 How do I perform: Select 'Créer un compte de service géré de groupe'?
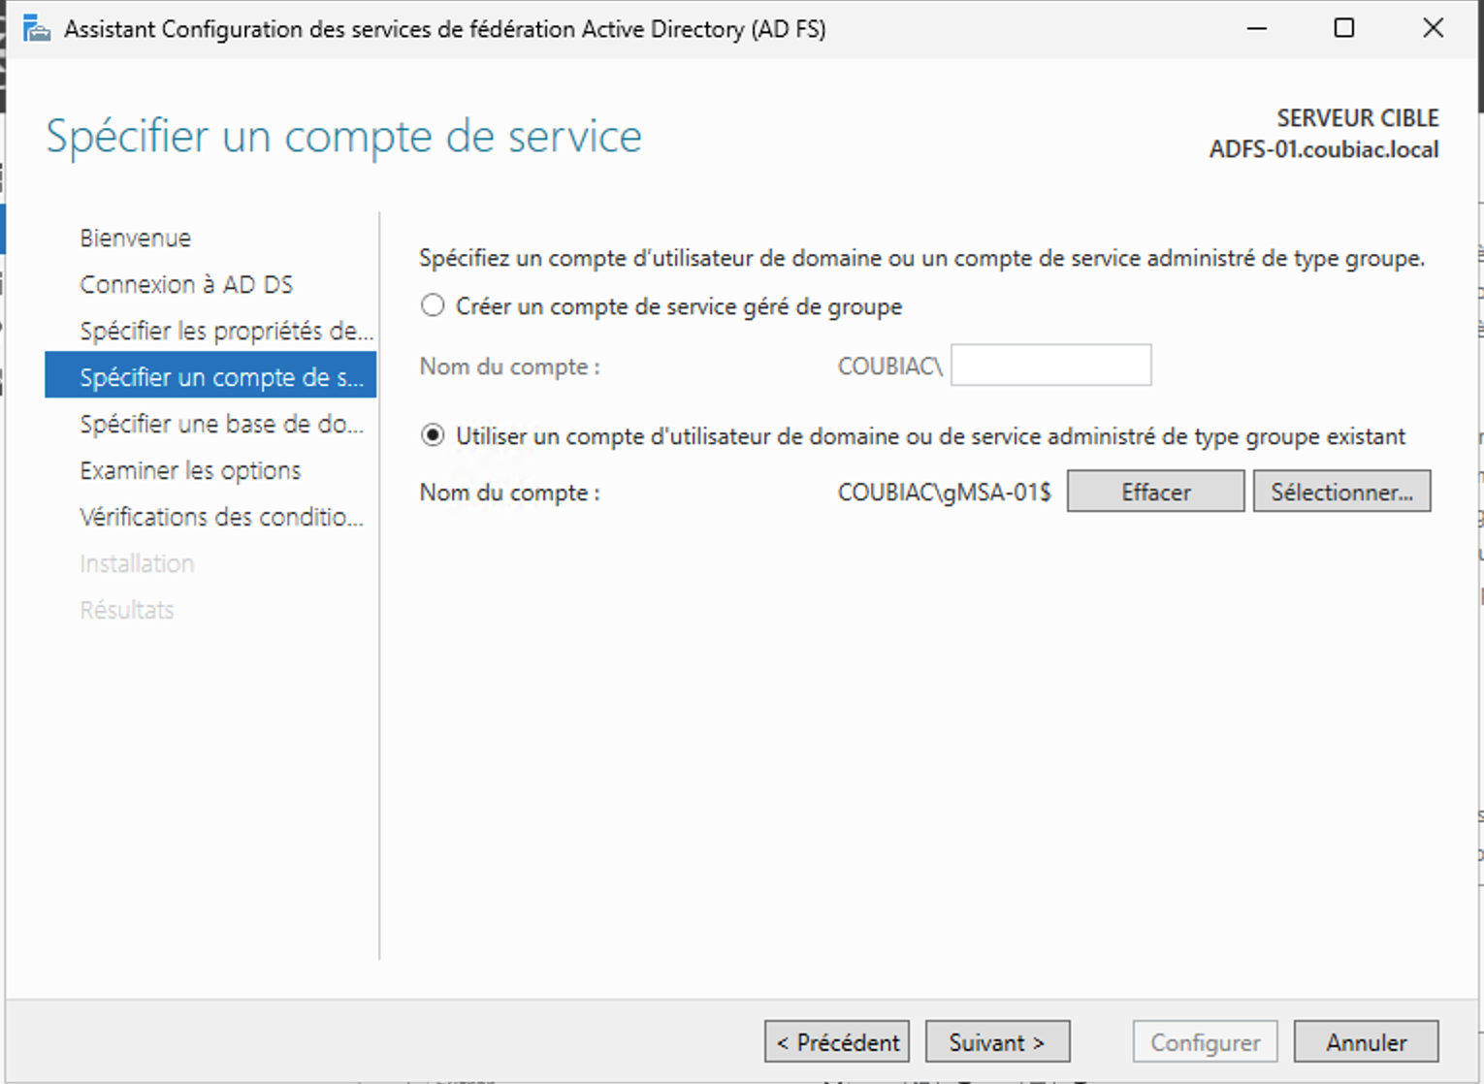(x=433, y=306)
